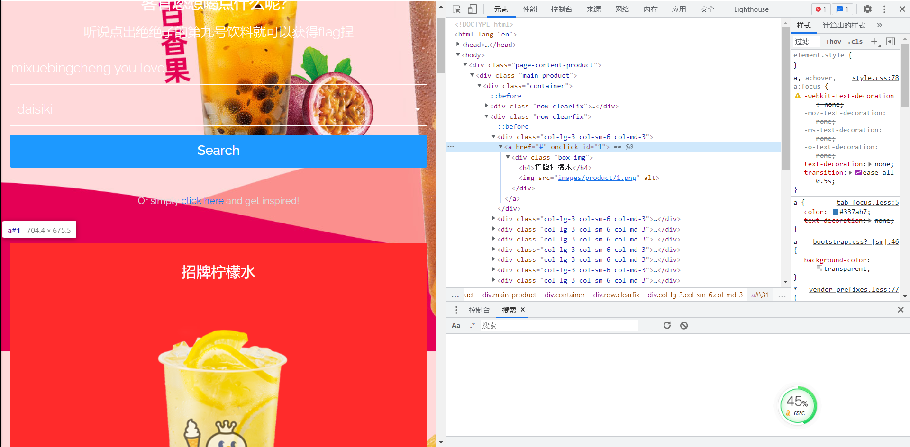Image resolution: width=910 pixels, height=447 pixels.
Task: Open the 安全 tab
Action: point(707,9)
